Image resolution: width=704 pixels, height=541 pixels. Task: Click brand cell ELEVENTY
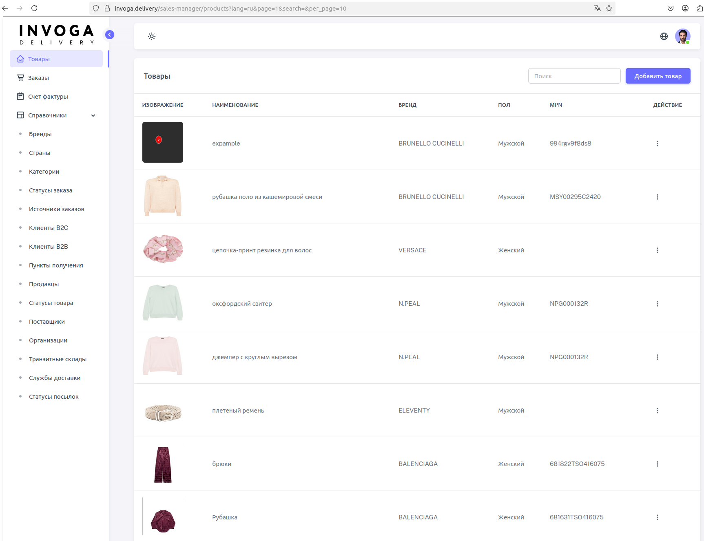pyautogui.click(x=414, y=411)
